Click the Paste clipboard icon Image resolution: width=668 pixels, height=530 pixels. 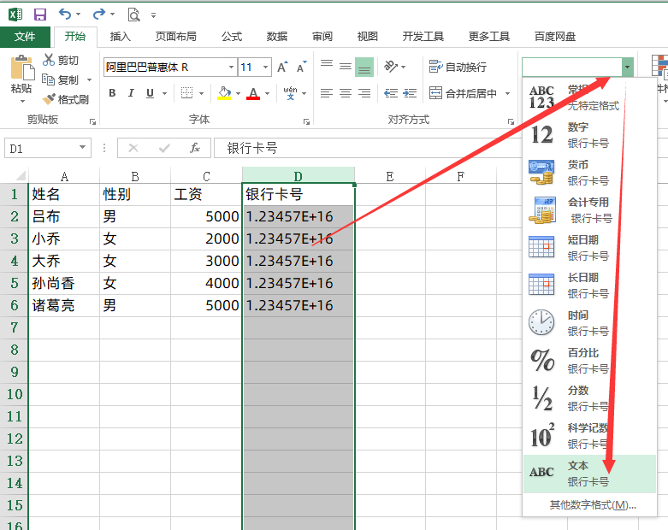pos(21,68)
